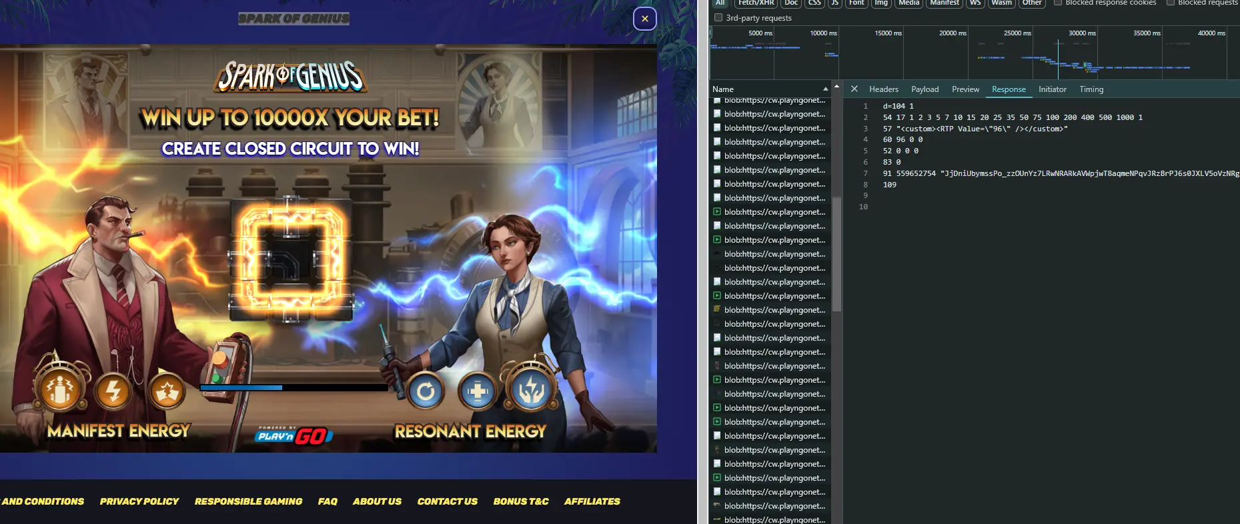Viewport: 1240px width, 524px height.
Task: Enable the 3rd-party requests checkbox
Action: coord(718,18)
